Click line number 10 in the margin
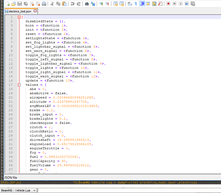The image size is (221, 193). coord(11,55)
